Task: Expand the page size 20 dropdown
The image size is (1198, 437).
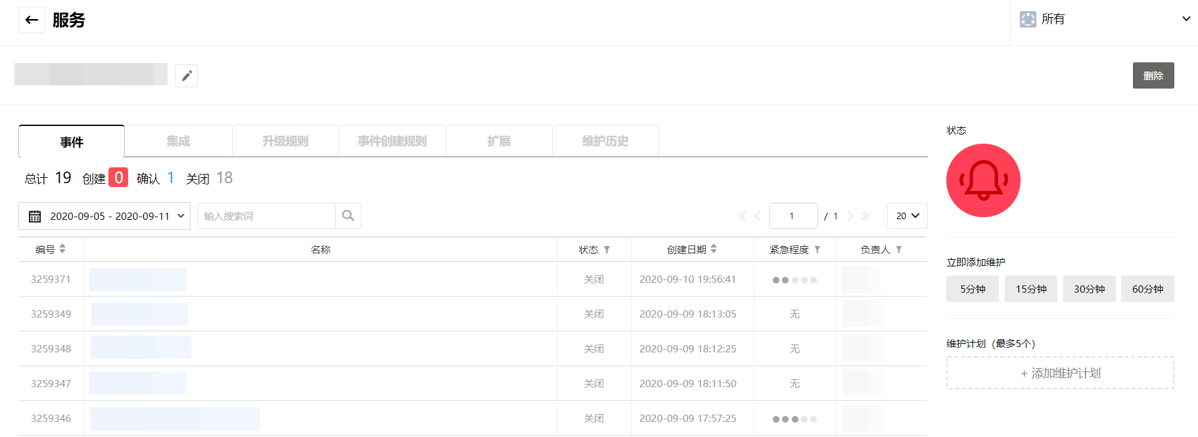Action: click(x=907, y=216)
